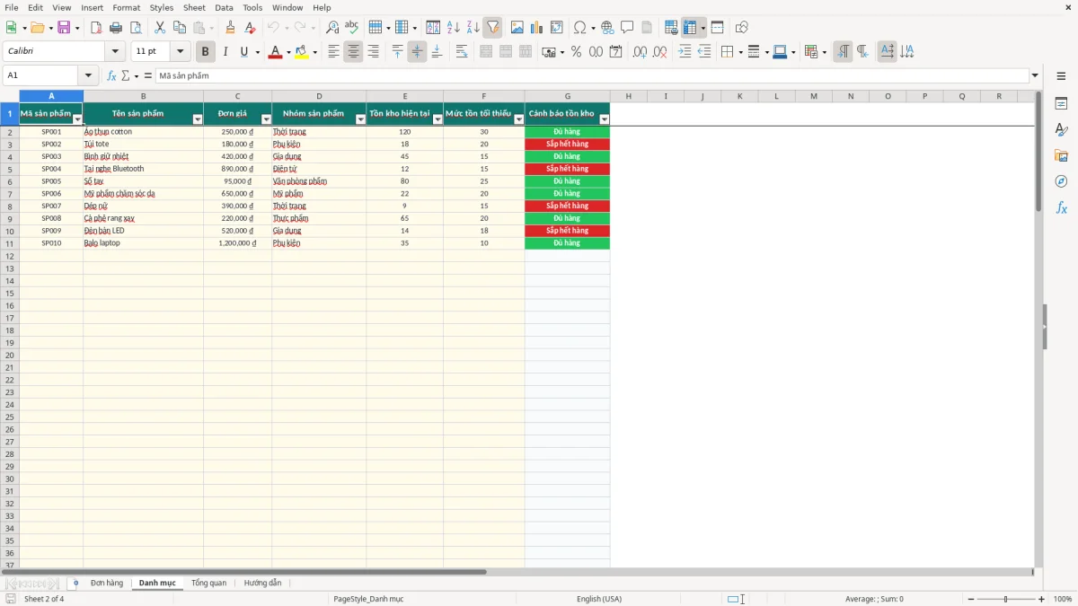Click English (USA) language status

599,599
